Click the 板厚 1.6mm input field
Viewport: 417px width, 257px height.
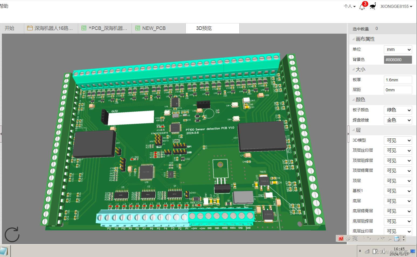398,80
